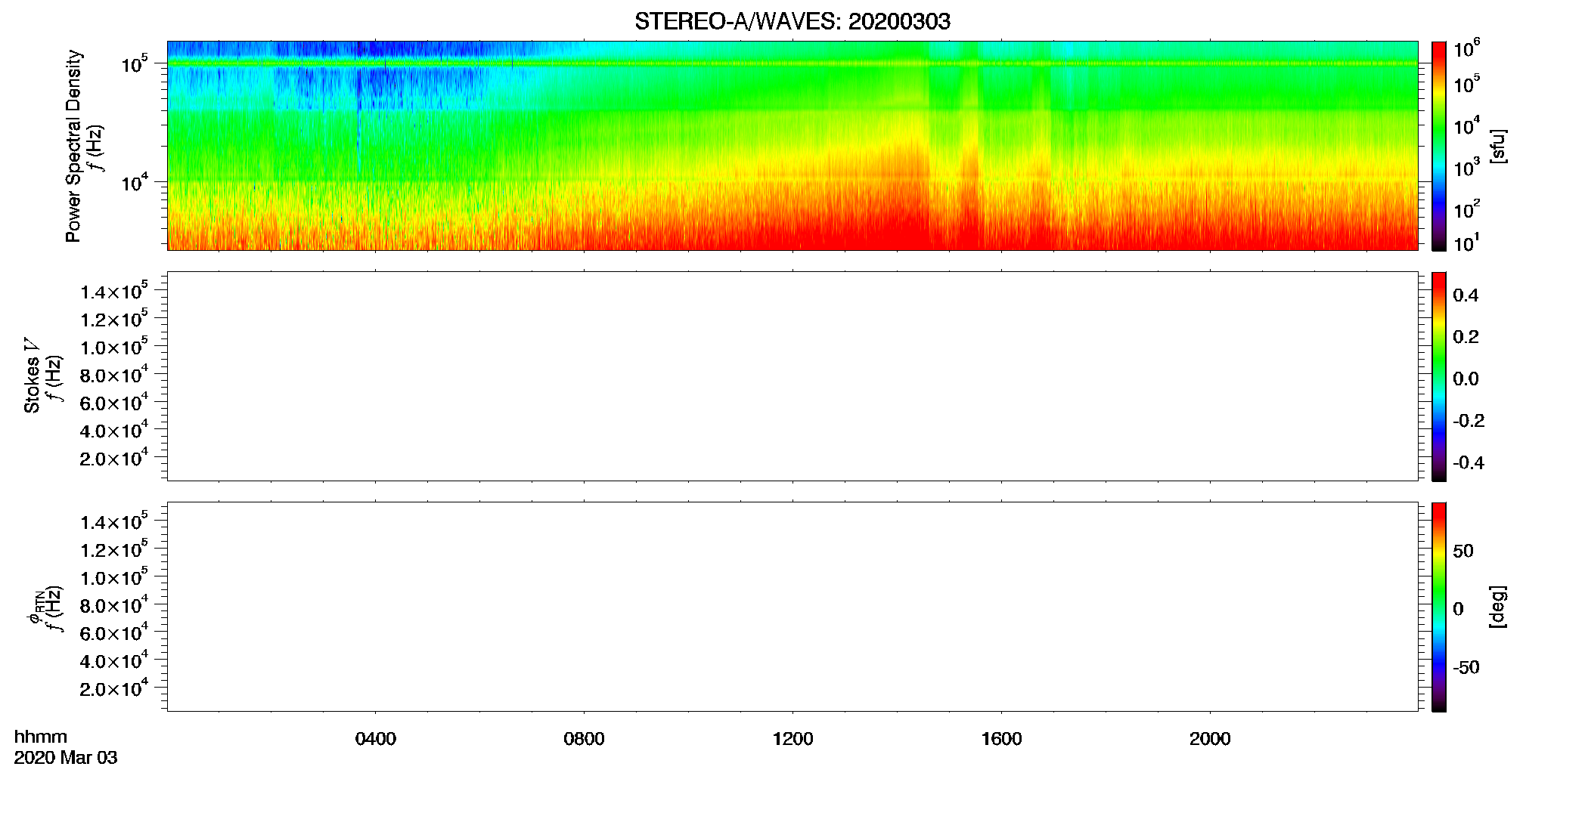This screenshot has width=1585, height=816.
Task: Click the hhmm time format label
Action: 41,737
